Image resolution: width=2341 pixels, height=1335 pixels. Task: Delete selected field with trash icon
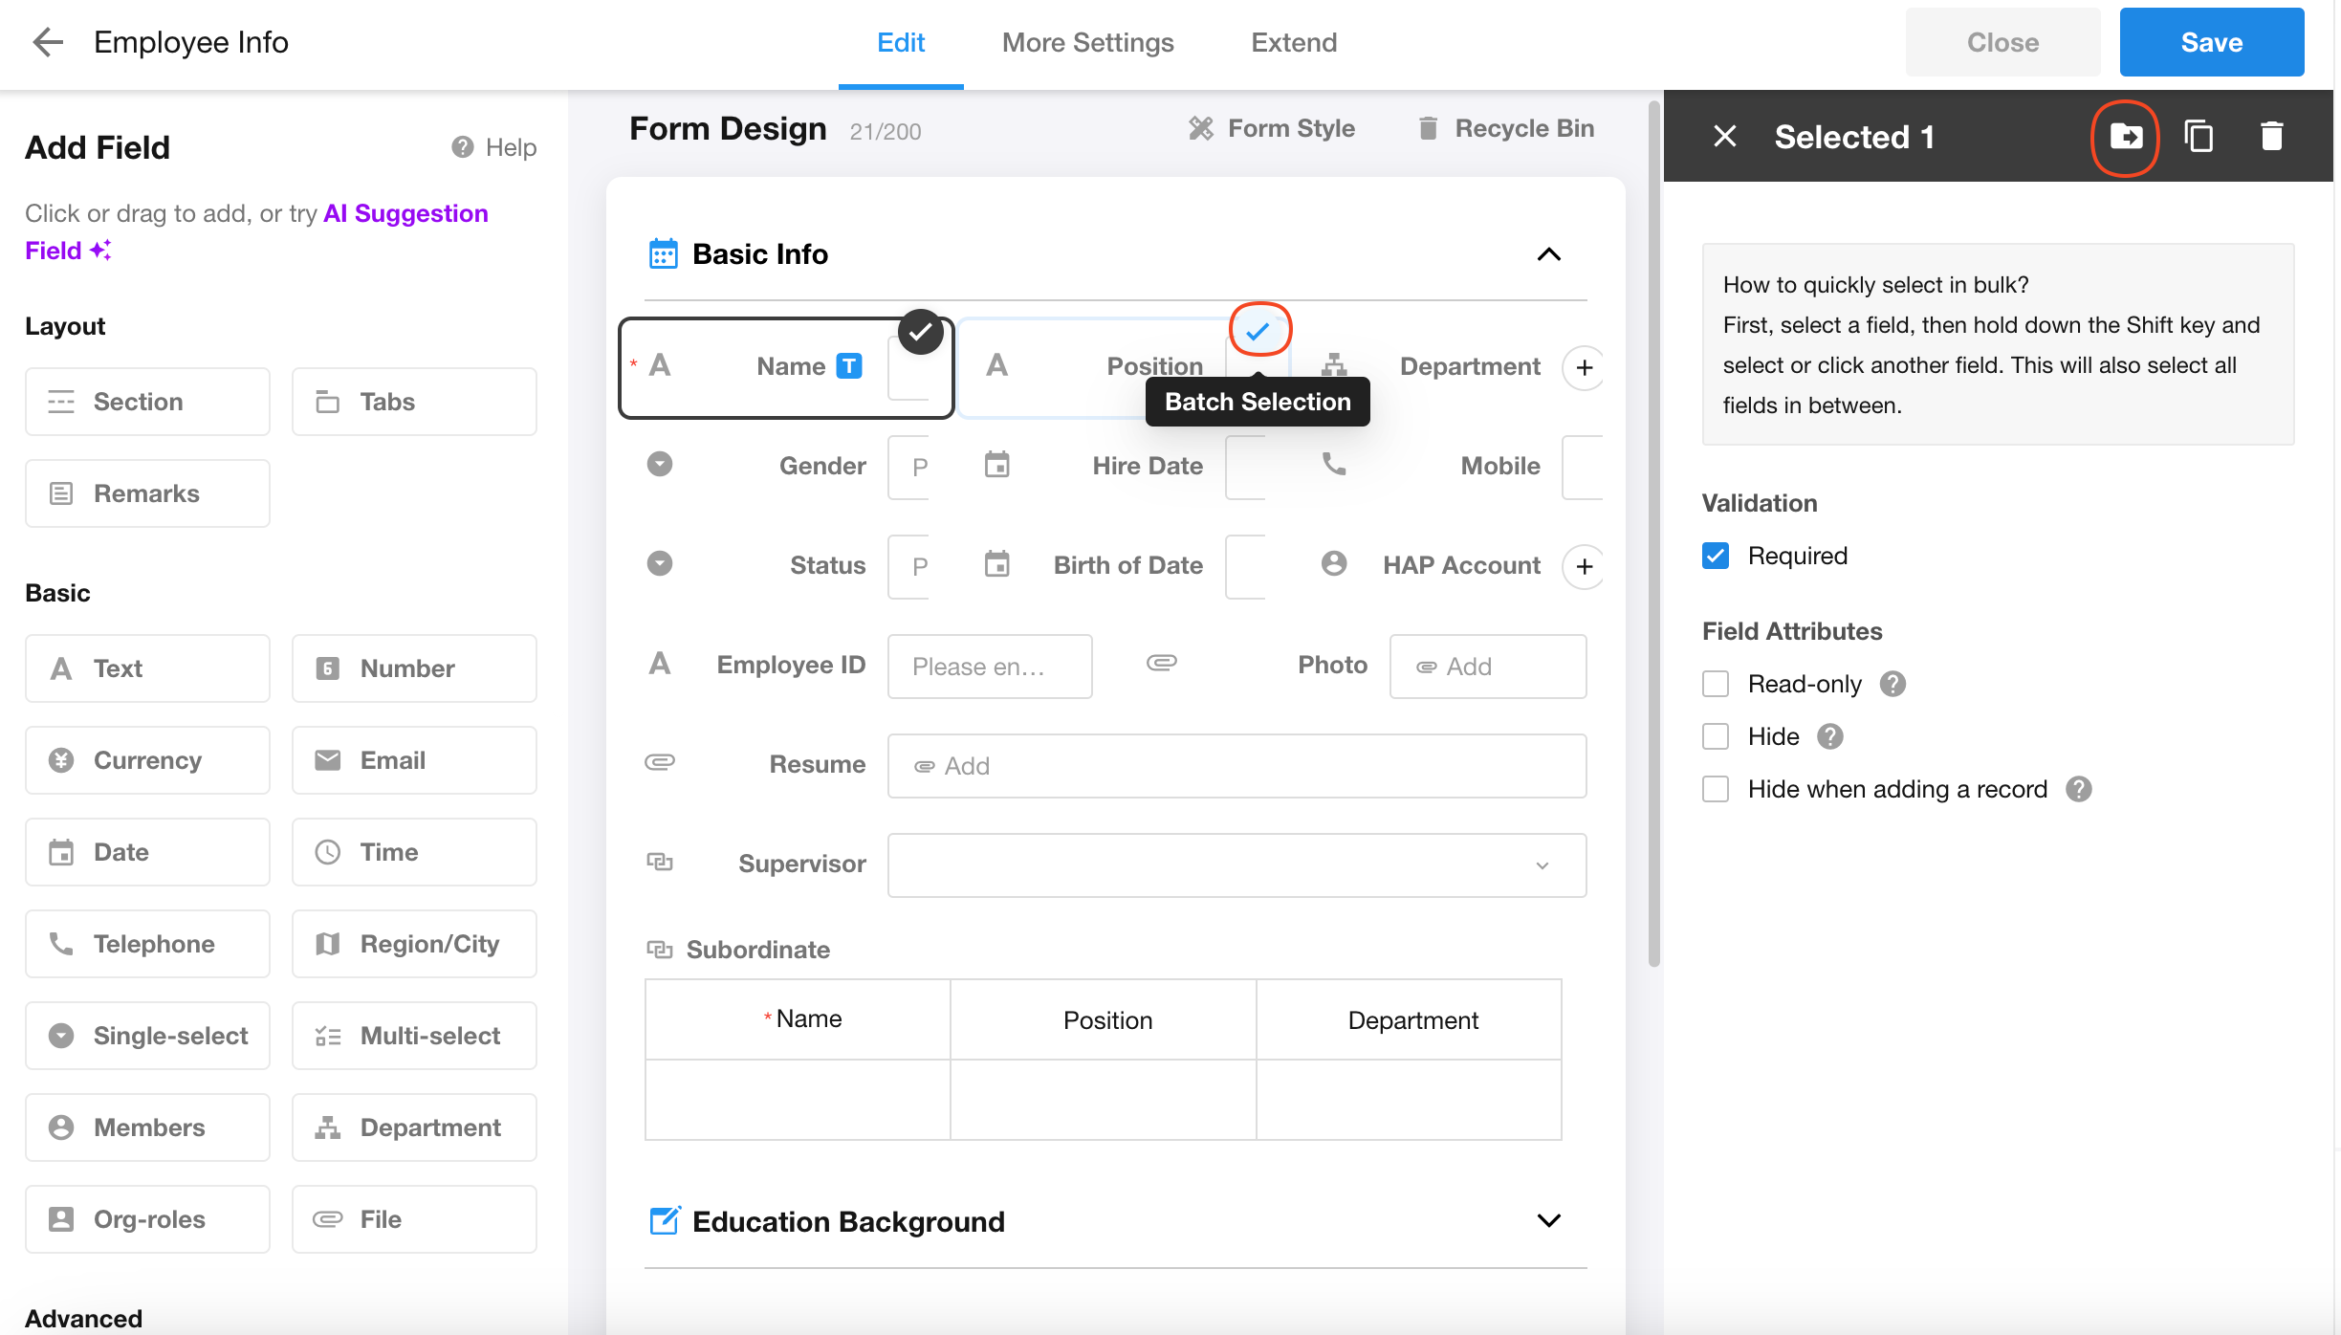[2271, 137]
